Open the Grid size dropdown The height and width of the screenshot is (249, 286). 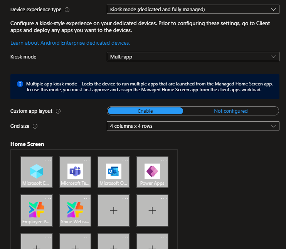pos(193,126)
